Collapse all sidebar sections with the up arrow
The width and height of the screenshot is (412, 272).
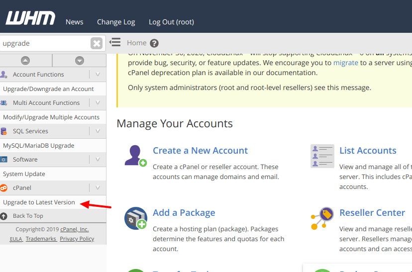point(25,61)
